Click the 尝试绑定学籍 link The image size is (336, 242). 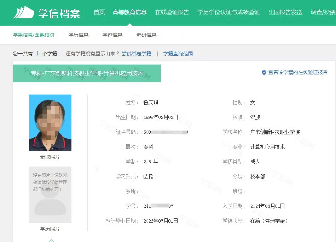point(137,54)
